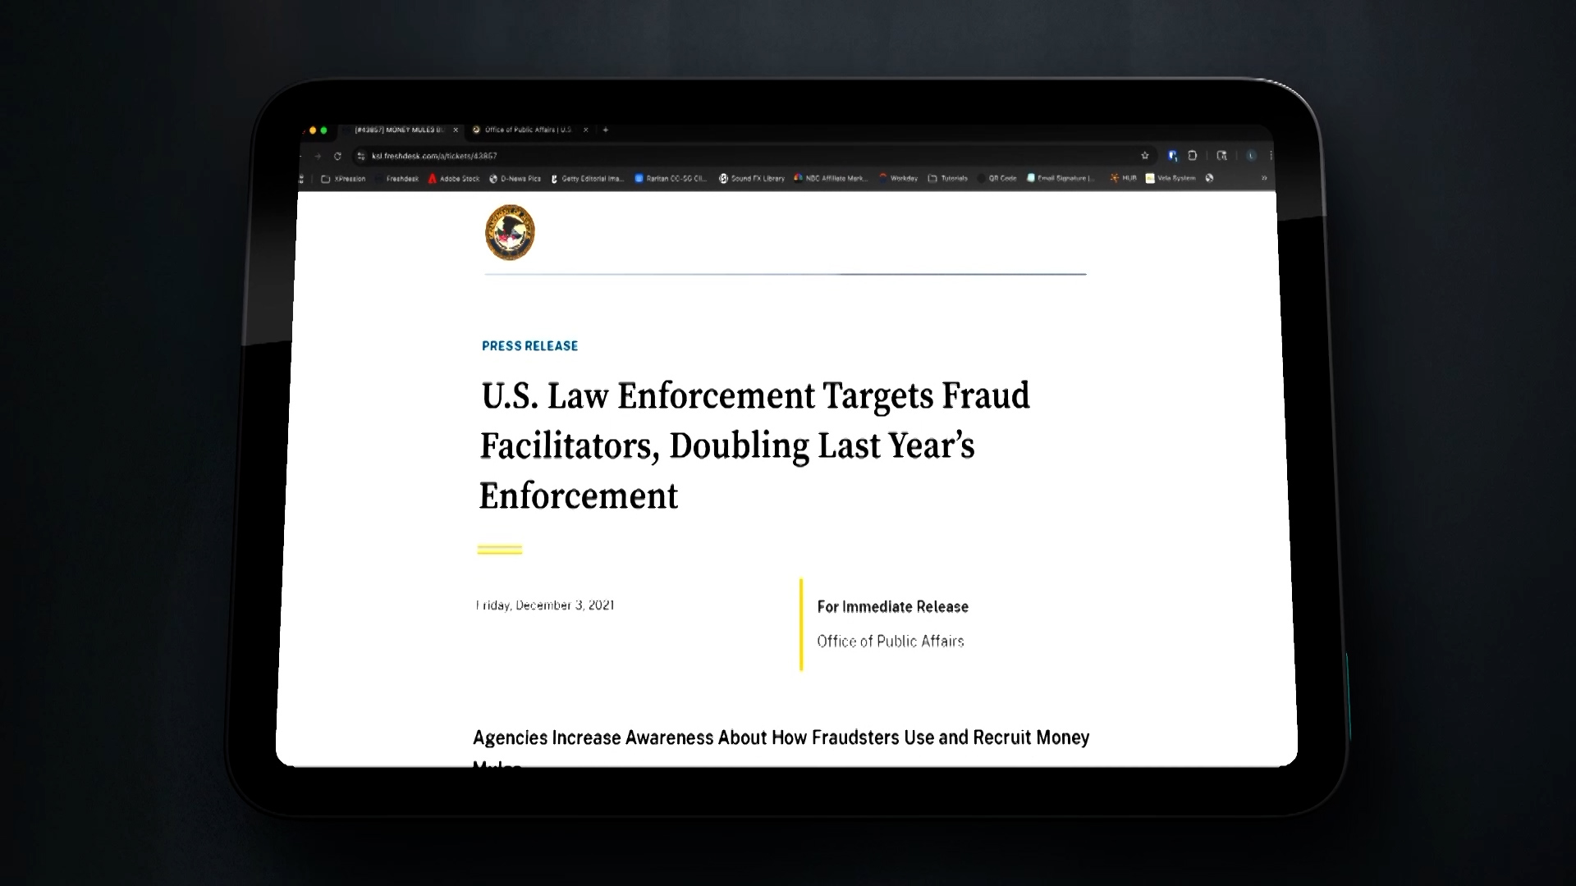Open the Email Signature bookmark
The image size is (1576, 886).
pos(1061,178)
